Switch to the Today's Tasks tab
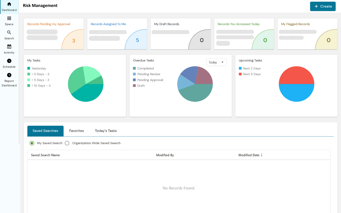The width and height of the screenshot is (341, 213). click(106, 131)
